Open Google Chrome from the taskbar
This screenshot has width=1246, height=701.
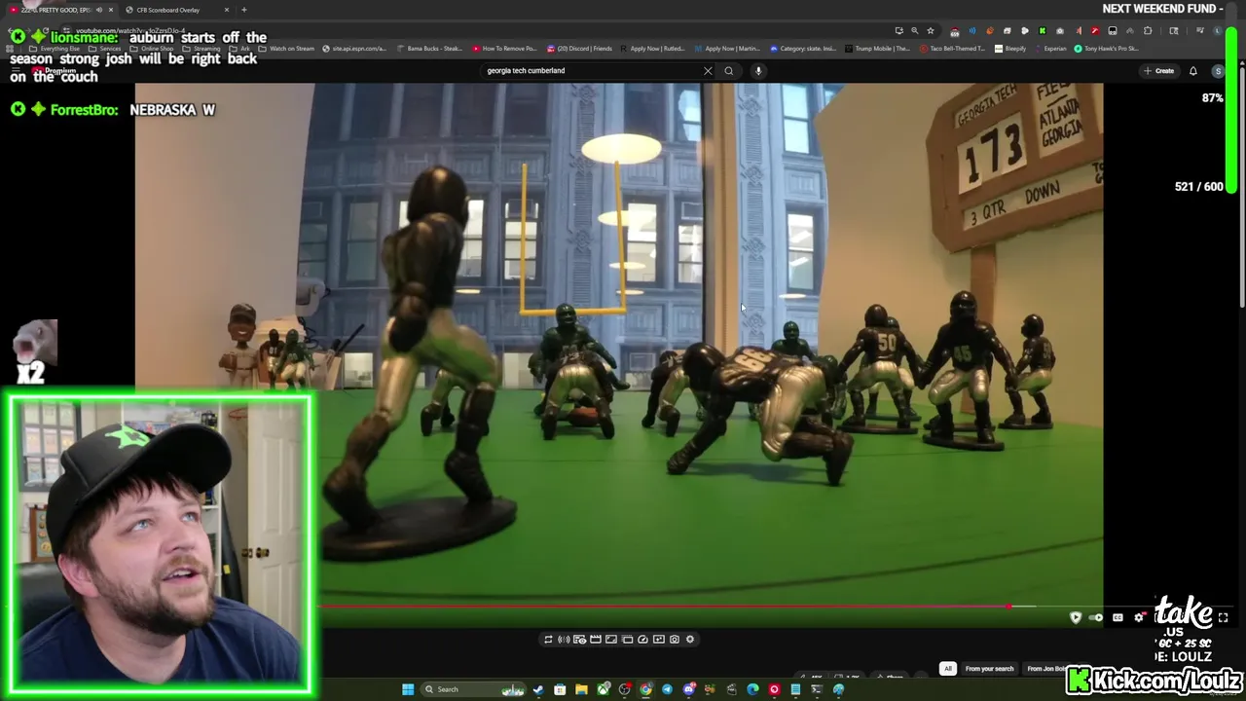point(645,689)
